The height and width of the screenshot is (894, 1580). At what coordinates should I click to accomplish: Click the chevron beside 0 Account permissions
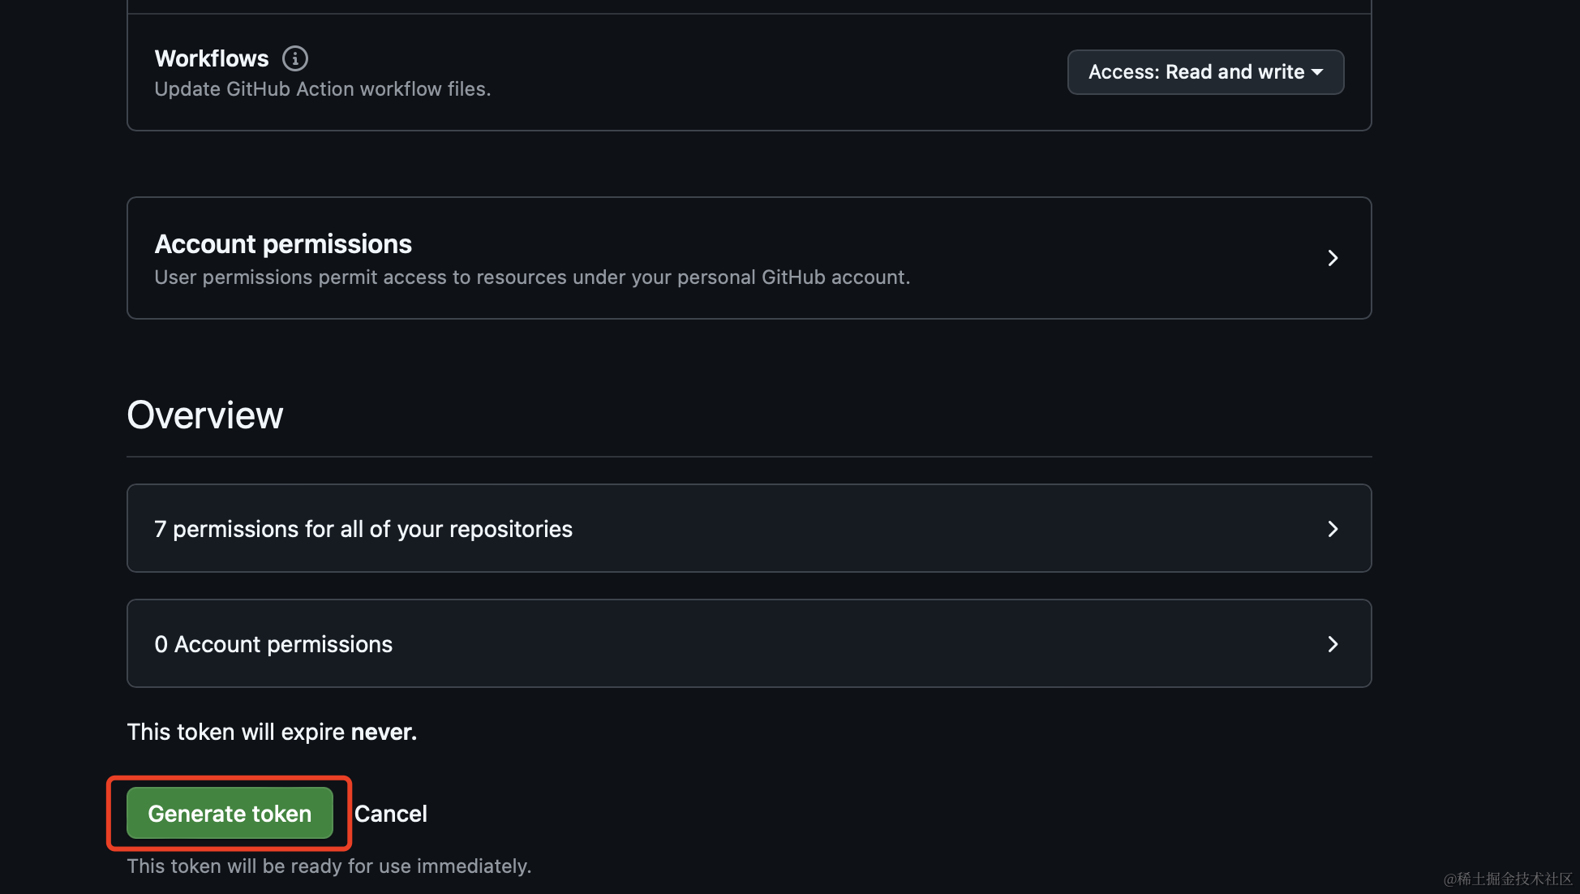coord(1333,644)
